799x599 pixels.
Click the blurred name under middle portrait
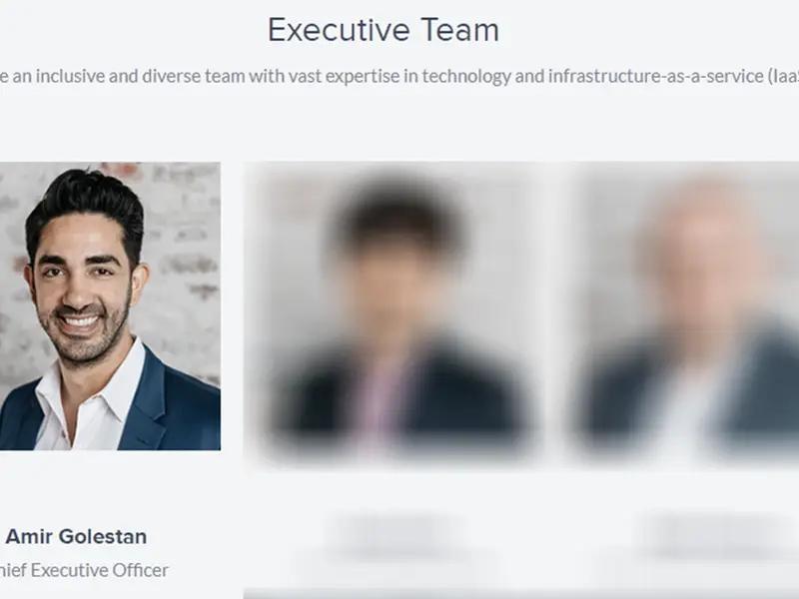click(x=399, y=536)
